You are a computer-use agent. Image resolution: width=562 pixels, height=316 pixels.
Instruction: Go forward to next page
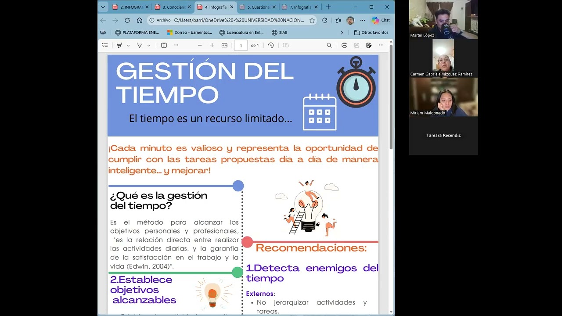(115, 20)
